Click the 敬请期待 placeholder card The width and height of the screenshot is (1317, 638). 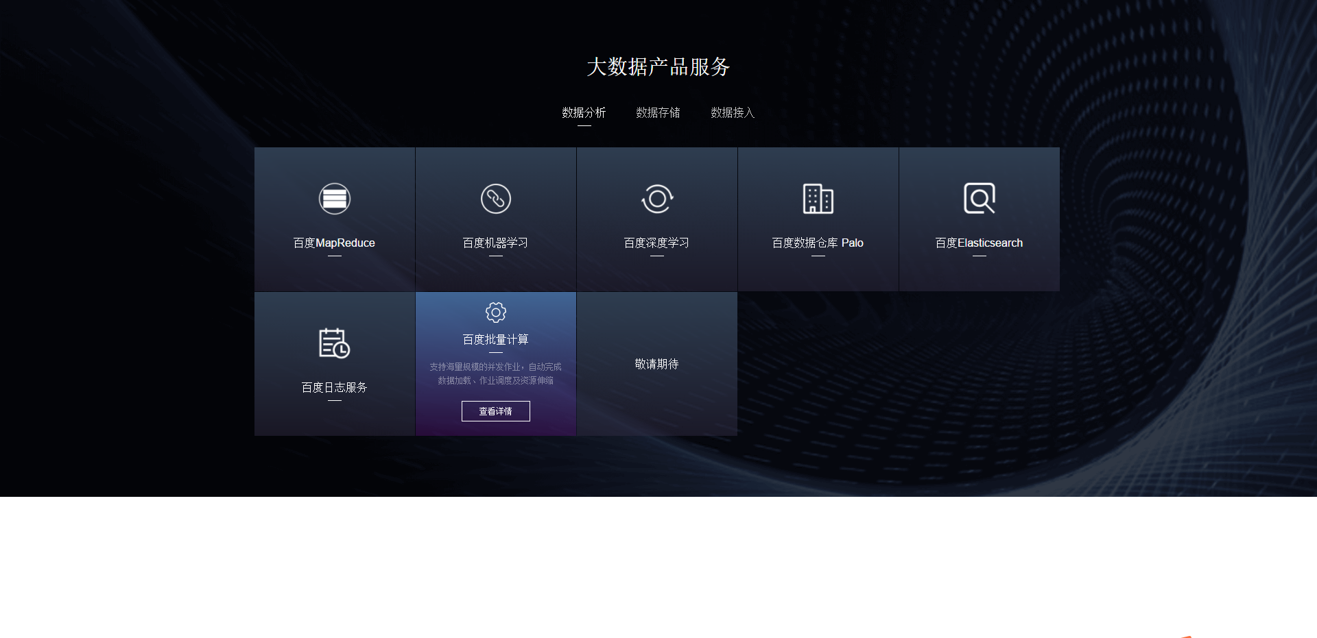pos(657,364)
